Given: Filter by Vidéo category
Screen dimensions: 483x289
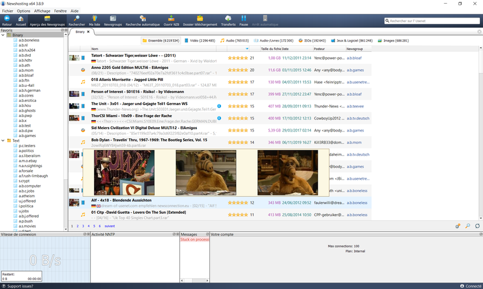Looking at the screenshot, I should (200, 40).
